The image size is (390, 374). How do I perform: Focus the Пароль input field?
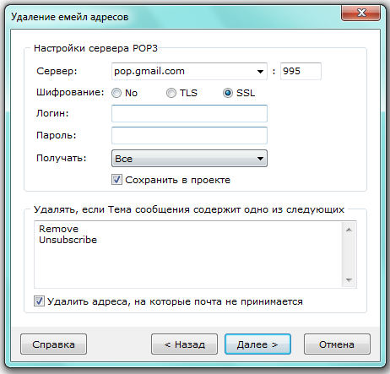pos(189,135)
